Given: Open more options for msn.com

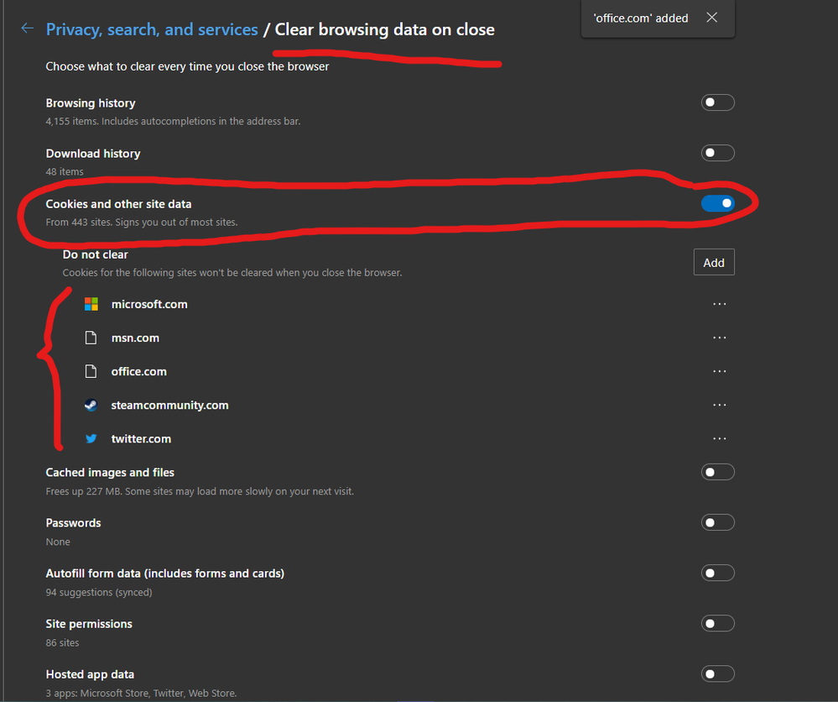Looking at the screenshot, I should (720, 338).
